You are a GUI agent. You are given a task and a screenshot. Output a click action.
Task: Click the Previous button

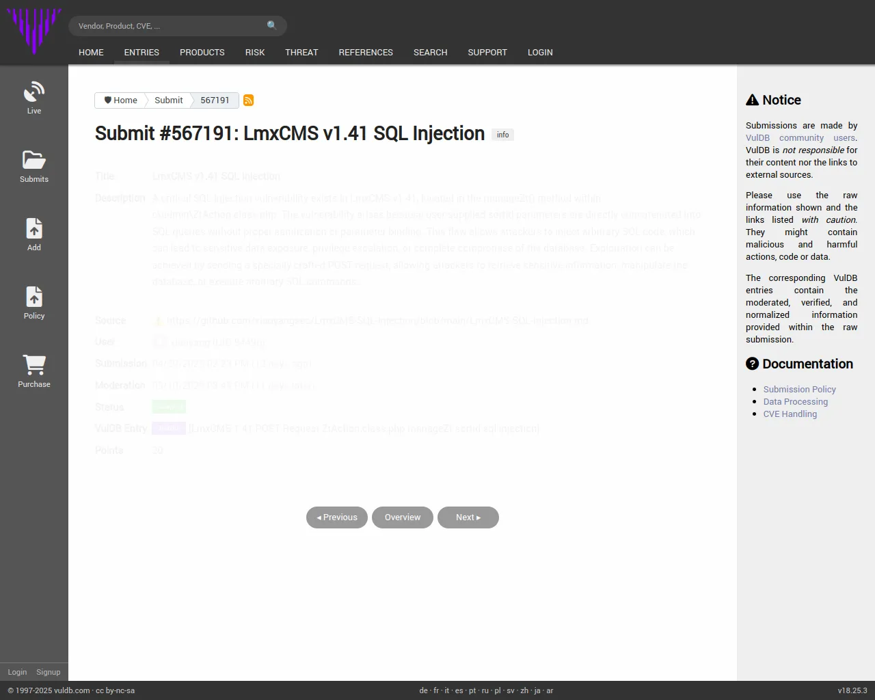(337, 517)
